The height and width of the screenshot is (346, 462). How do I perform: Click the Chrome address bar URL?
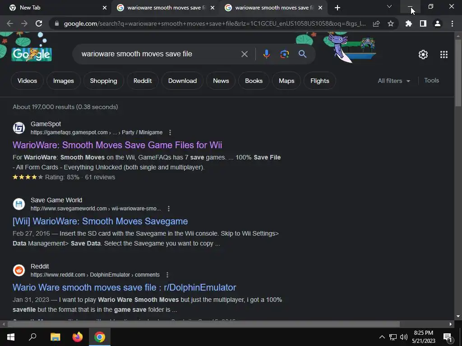215,23
